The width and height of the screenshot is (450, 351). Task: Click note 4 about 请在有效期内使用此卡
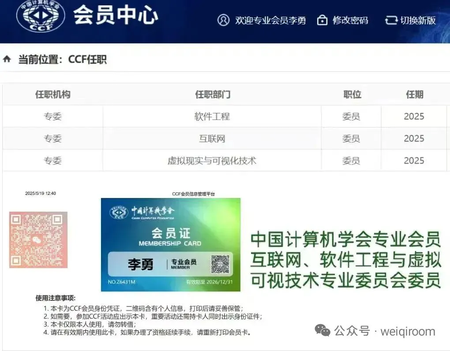147,332
